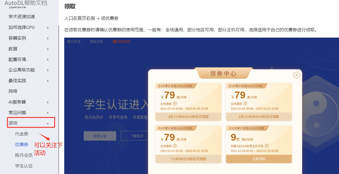Close the 领券中心 coupon popup
The height and width of the screenshot is (174, 339).
pos(296,75)
